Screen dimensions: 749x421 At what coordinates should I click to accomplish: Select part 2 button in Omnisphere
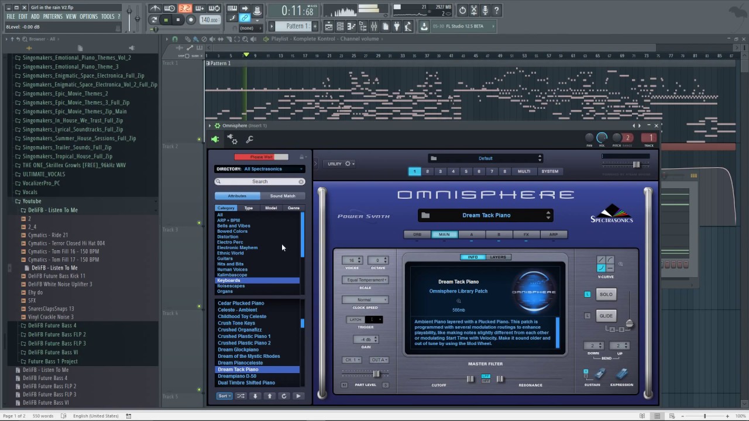427,171
